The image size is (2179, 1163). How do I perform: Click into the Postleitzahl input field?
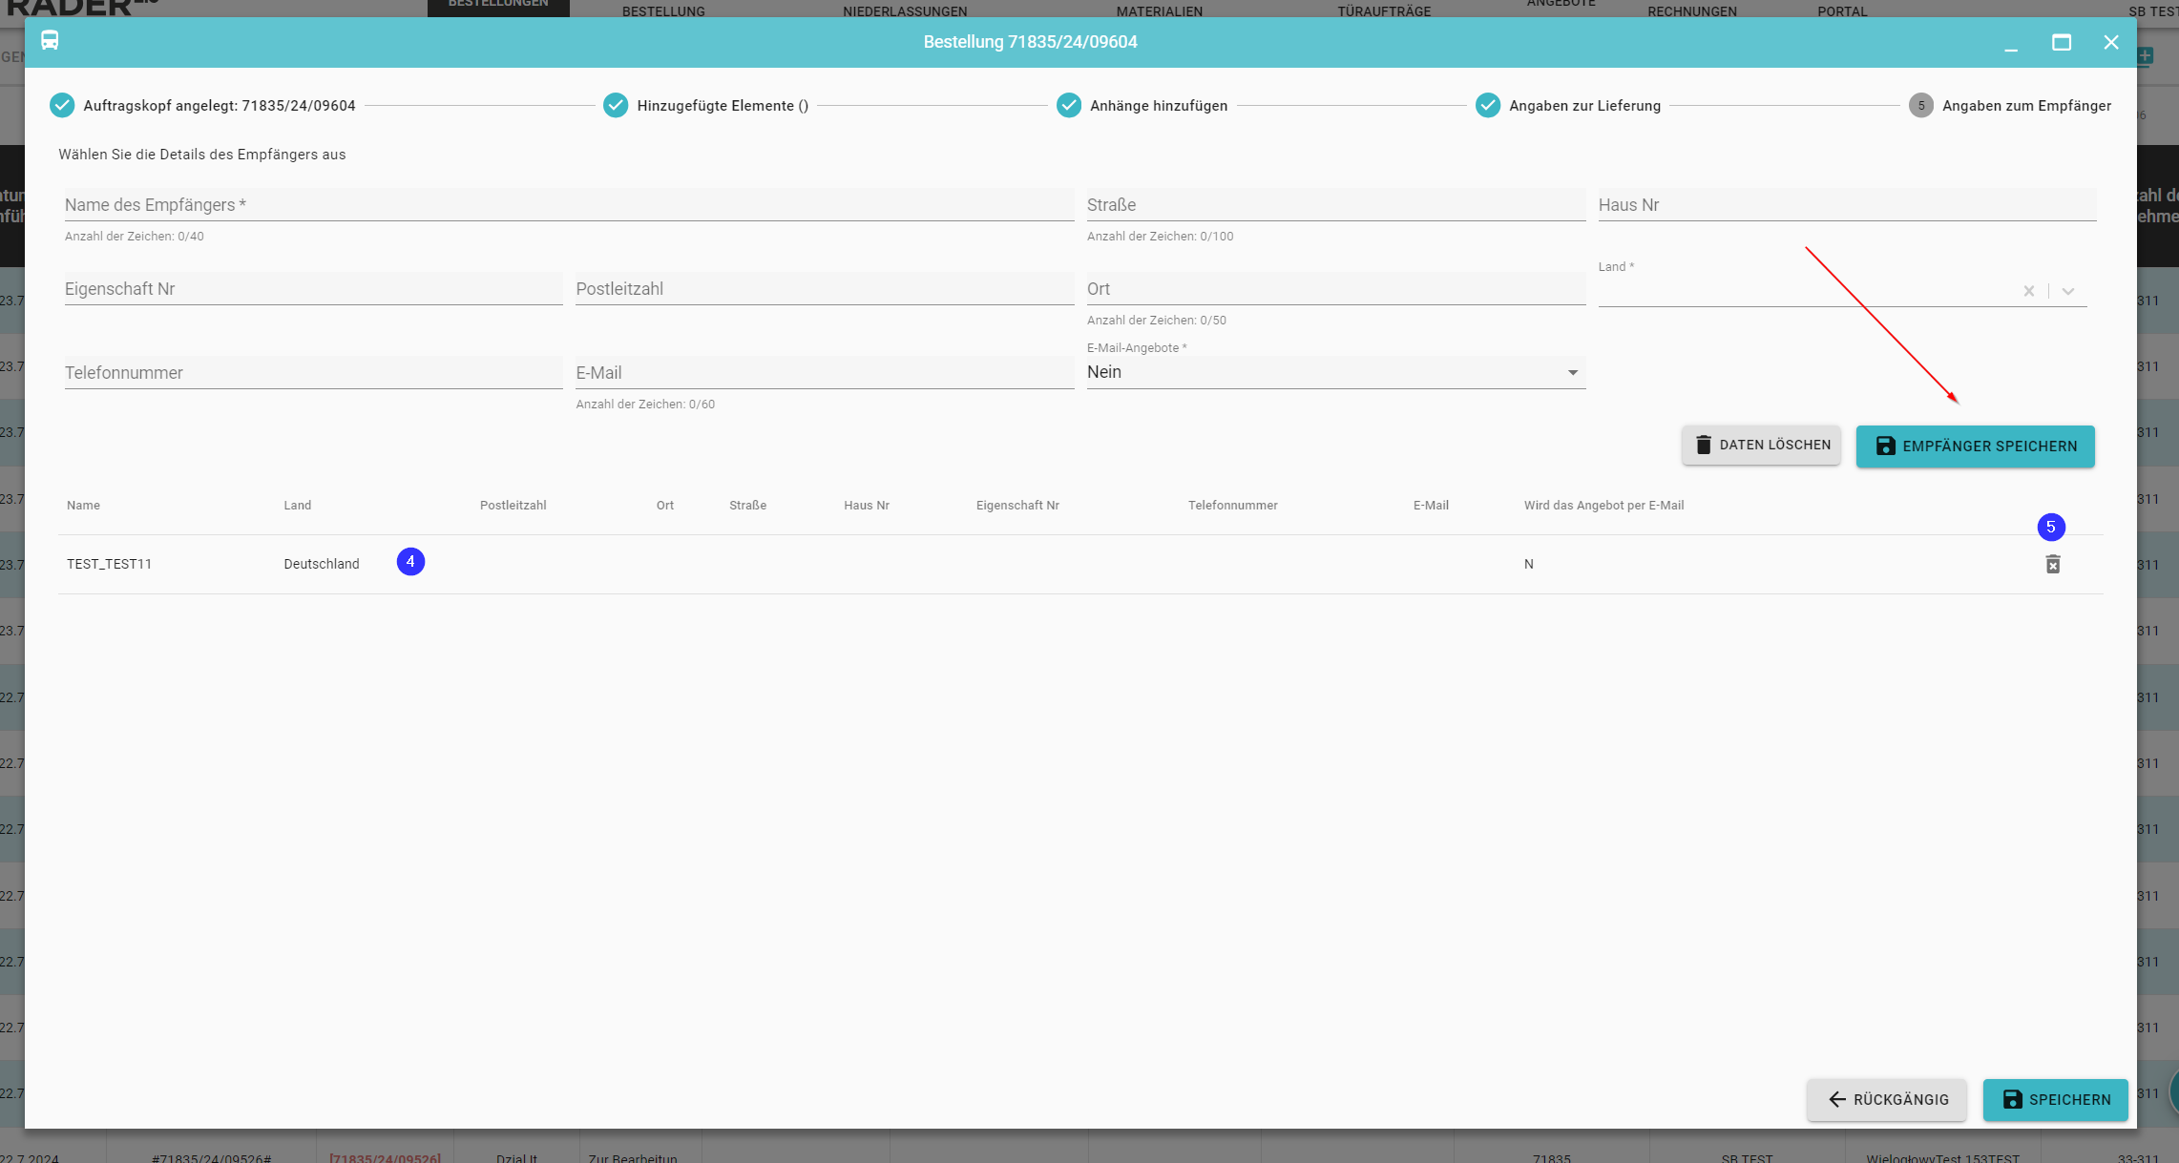(x=824, y=289)
